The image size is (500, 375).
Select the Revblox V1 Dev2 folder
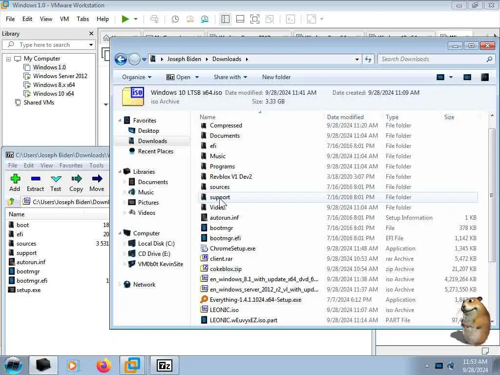click(x=230, y=177)
